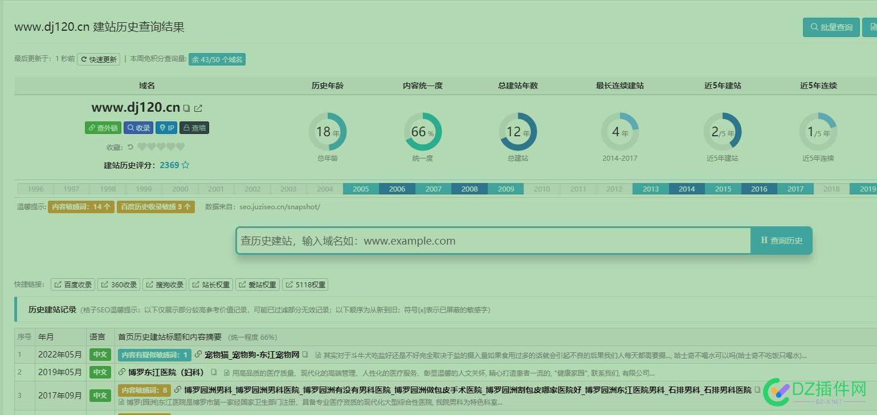The width and height of the screenshot is (877, 415).
Task: Click the chain icon before 宠物猫_宠物狗 title
Action: 198,355
